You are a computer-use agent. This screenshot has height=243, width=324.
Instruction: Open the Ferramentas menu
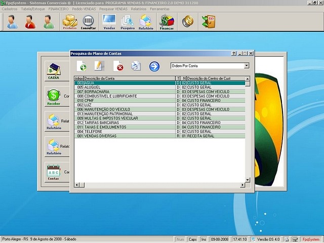coord(160,9)
